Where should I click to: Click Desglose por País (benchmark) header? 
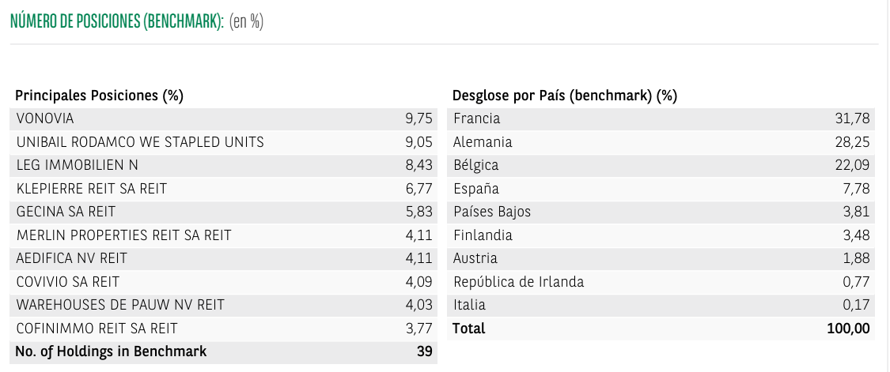pyautogui.click(x=565, y=96)
